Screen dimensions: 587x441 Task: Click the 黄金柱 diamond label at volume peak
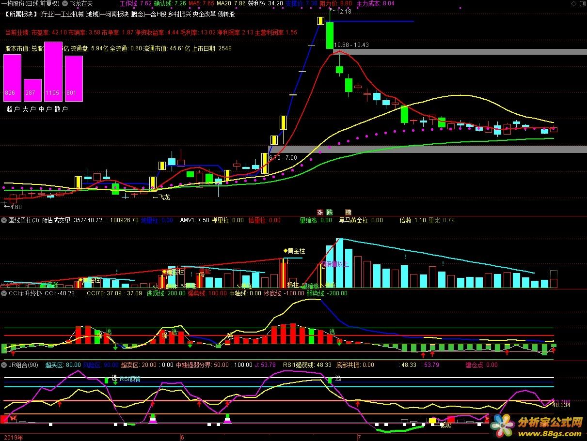(x=295, y=251)
